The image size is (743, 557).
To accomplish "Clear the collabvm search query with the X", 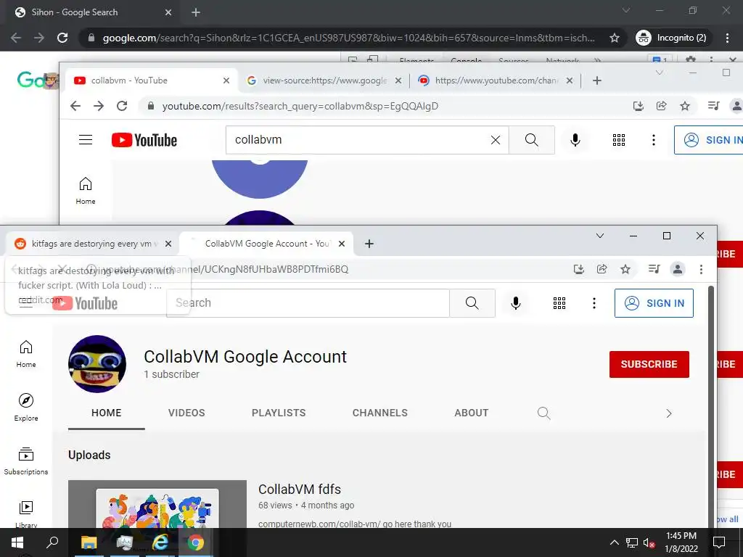I will pyautogui.click(x=495, y=140).
